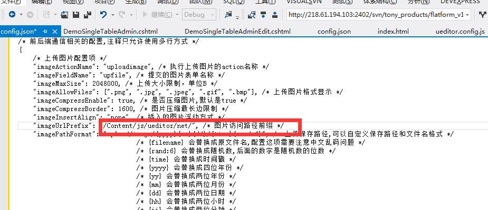Switch to the ueditor.config.js tab

point(460,32)
